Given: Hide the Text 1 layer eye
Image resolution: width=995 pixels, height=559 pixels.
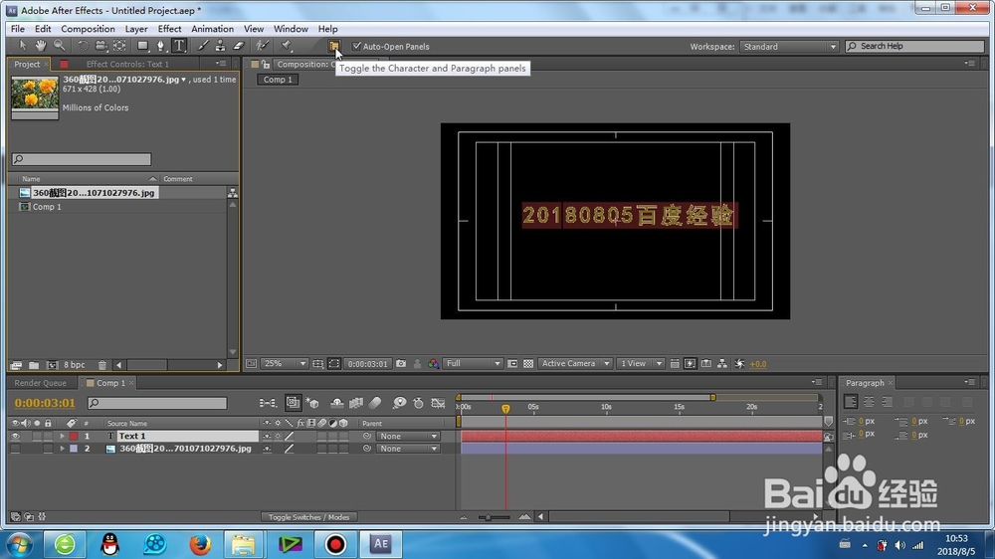Looking at the screenshot, I should 15,436.
